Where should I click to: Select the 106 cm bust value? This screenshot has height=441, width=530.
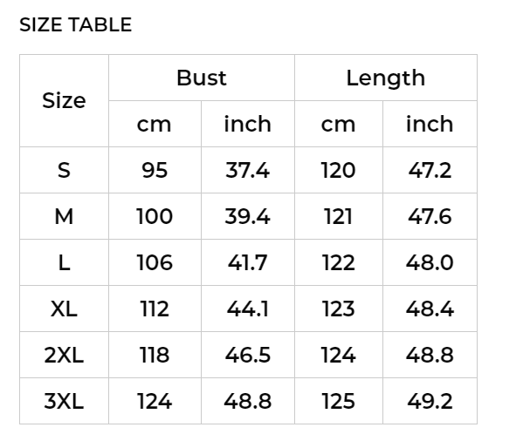point(155,262)
